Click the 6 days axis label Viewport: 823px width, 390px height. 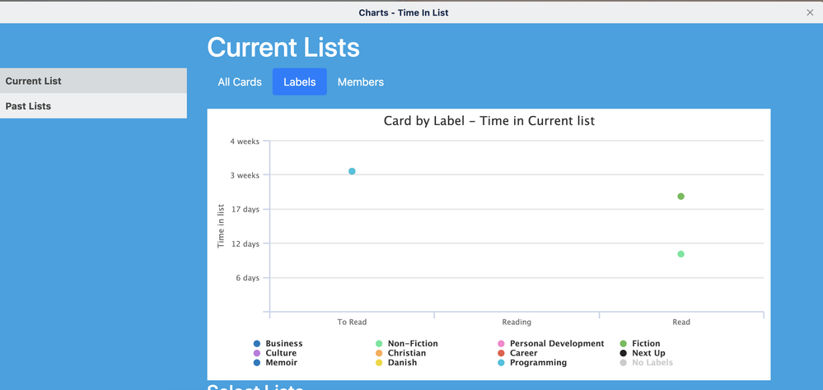point(247,278)
